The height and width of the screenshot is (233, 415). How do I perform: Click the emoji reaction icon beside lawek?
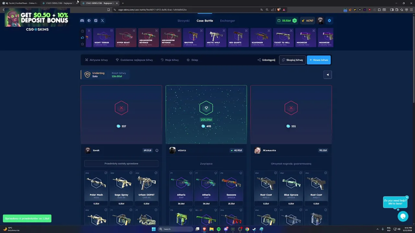[157, 150]
